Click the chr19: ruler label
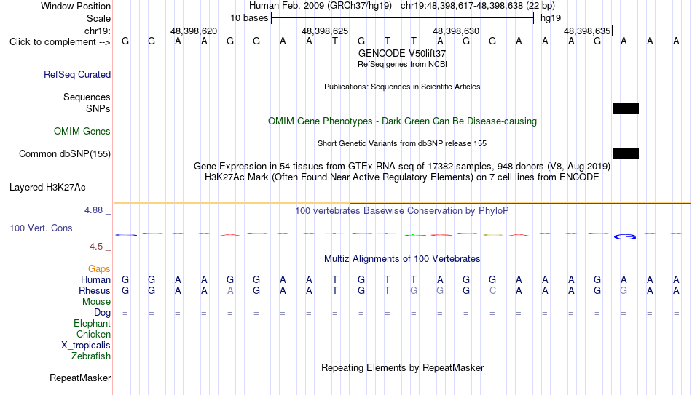692x395 pixels. click(x=97, y=31)
